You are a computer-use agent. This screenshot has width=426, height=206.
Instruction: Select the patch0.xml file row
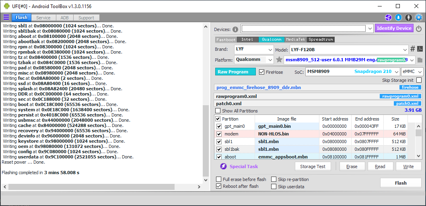point(318,104)
